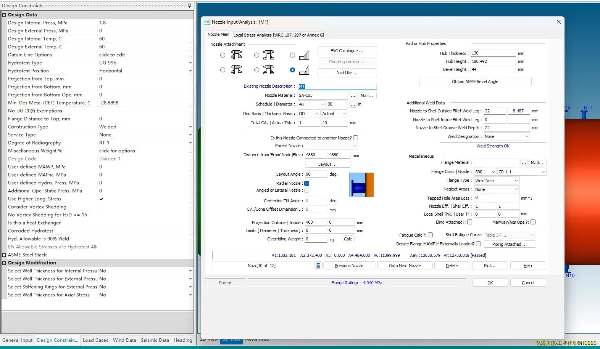Toggle Derate Flange MAWP if Externally Loaded
The width and height of the screenshot is (600, 349).
click(x=479, y=244)
